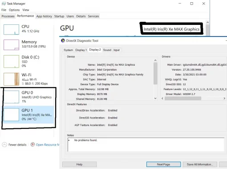The image size is (227, 178).
Task: Open the Input tab in DxDiag
Action: (x=117, y=50)
